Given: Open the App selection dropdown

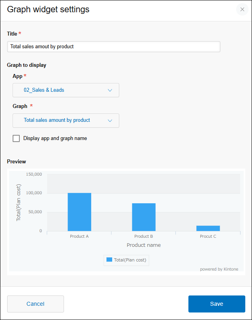Looking at the screenshot, I should tap(66, 90).
